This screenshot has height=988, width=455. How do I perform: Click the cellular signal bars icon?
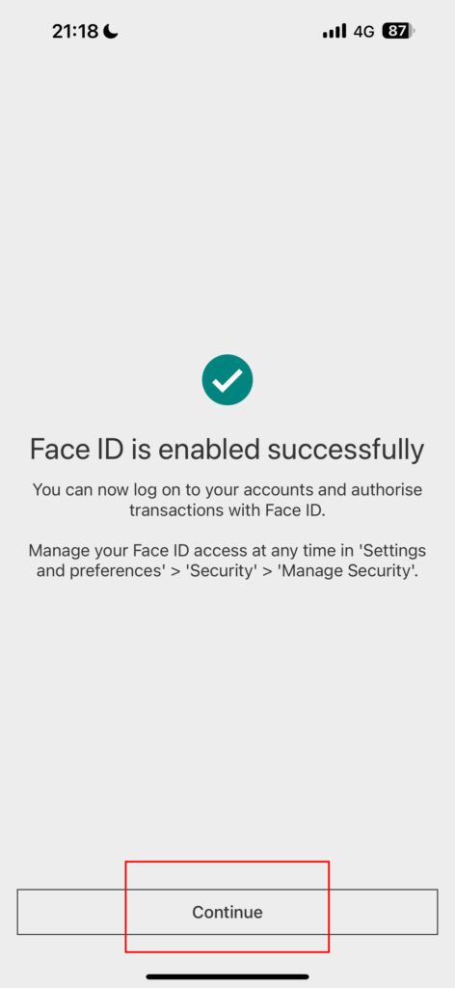click(335, 31)
